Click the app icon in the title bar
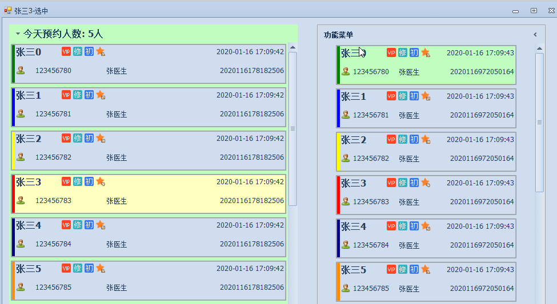 tap(8, 10)
